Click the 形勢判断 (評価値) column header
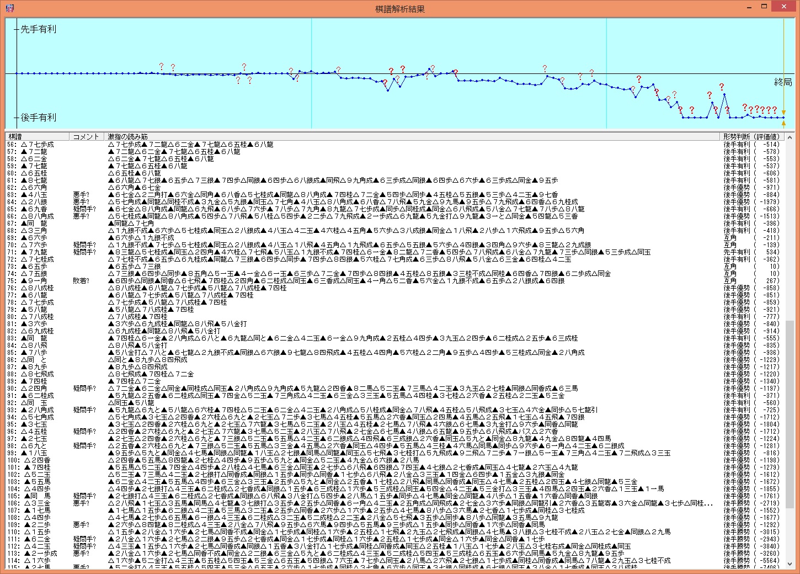Screen dimensions: 800x574 751,136
